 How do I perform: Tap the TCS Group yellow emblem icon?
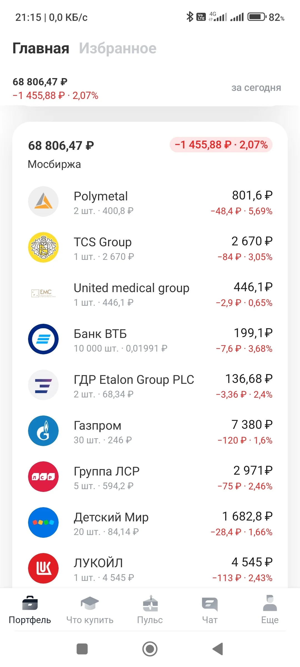pyautogui.click(x=43, y=247)
